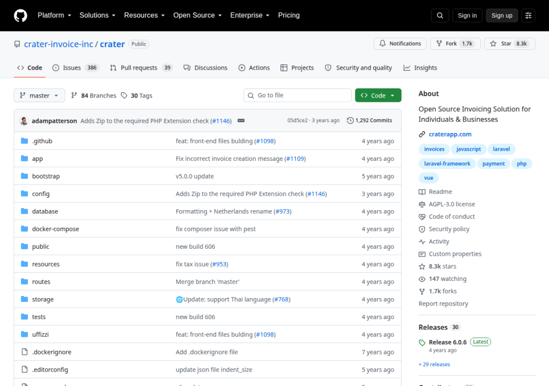Click the tag icon beside 30 Tags

[x=124, y=95]
